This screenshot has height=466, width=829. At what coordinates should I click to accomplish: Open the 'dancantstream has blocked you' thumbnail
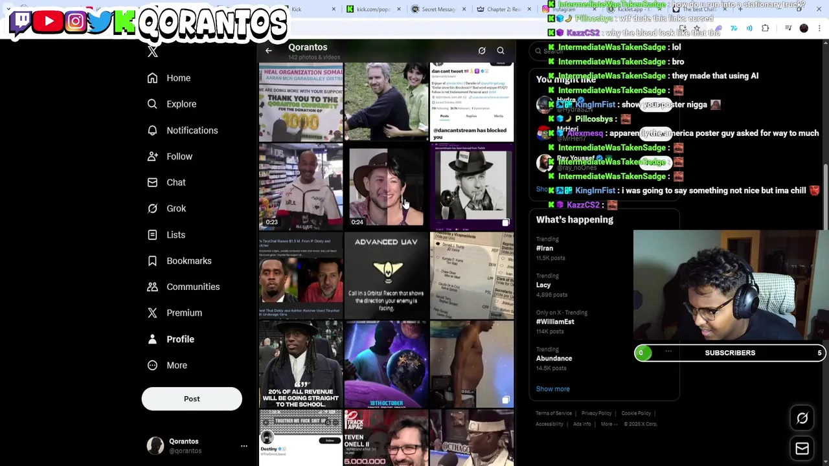pos(472,102)
